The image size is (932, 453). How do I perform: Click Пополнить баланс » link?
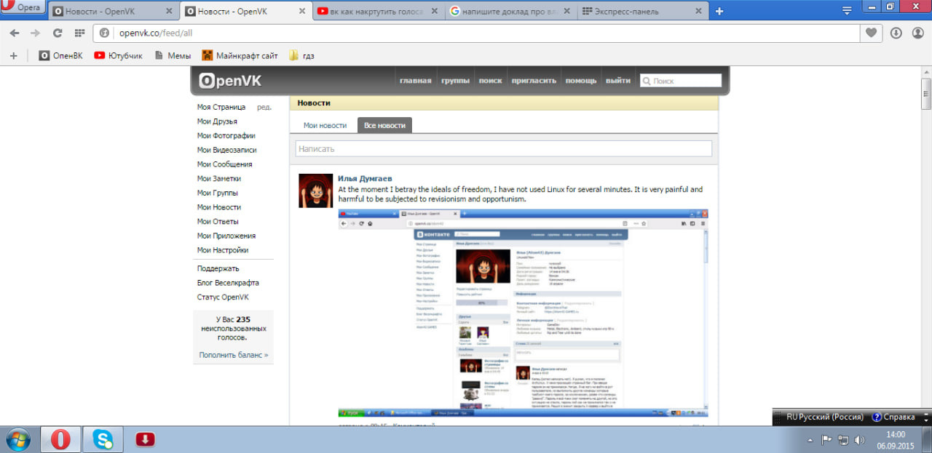point(234,355)
